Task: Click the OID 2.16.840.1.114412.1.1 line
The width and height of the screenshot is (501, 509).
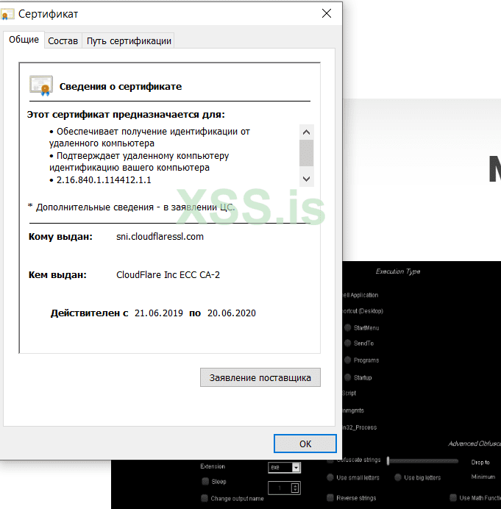Action: (104, 180)
